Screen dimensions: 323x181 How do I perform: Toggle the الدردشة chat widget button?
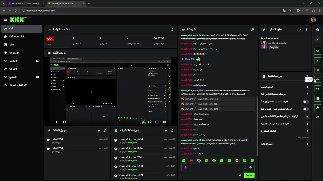pyautogui.click(x=317, y=79)
